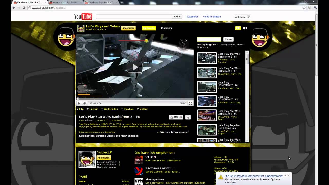The width and height of the screenshot is (329, 185).
Task: Click Freund entfernen link
Action: tap(107, 162)
